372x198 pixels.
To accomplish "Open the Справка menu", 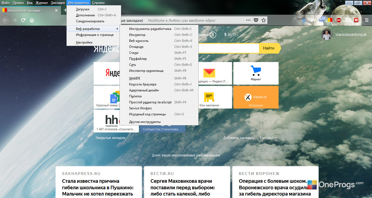I will pyautogui.click(x=98, y=3).
